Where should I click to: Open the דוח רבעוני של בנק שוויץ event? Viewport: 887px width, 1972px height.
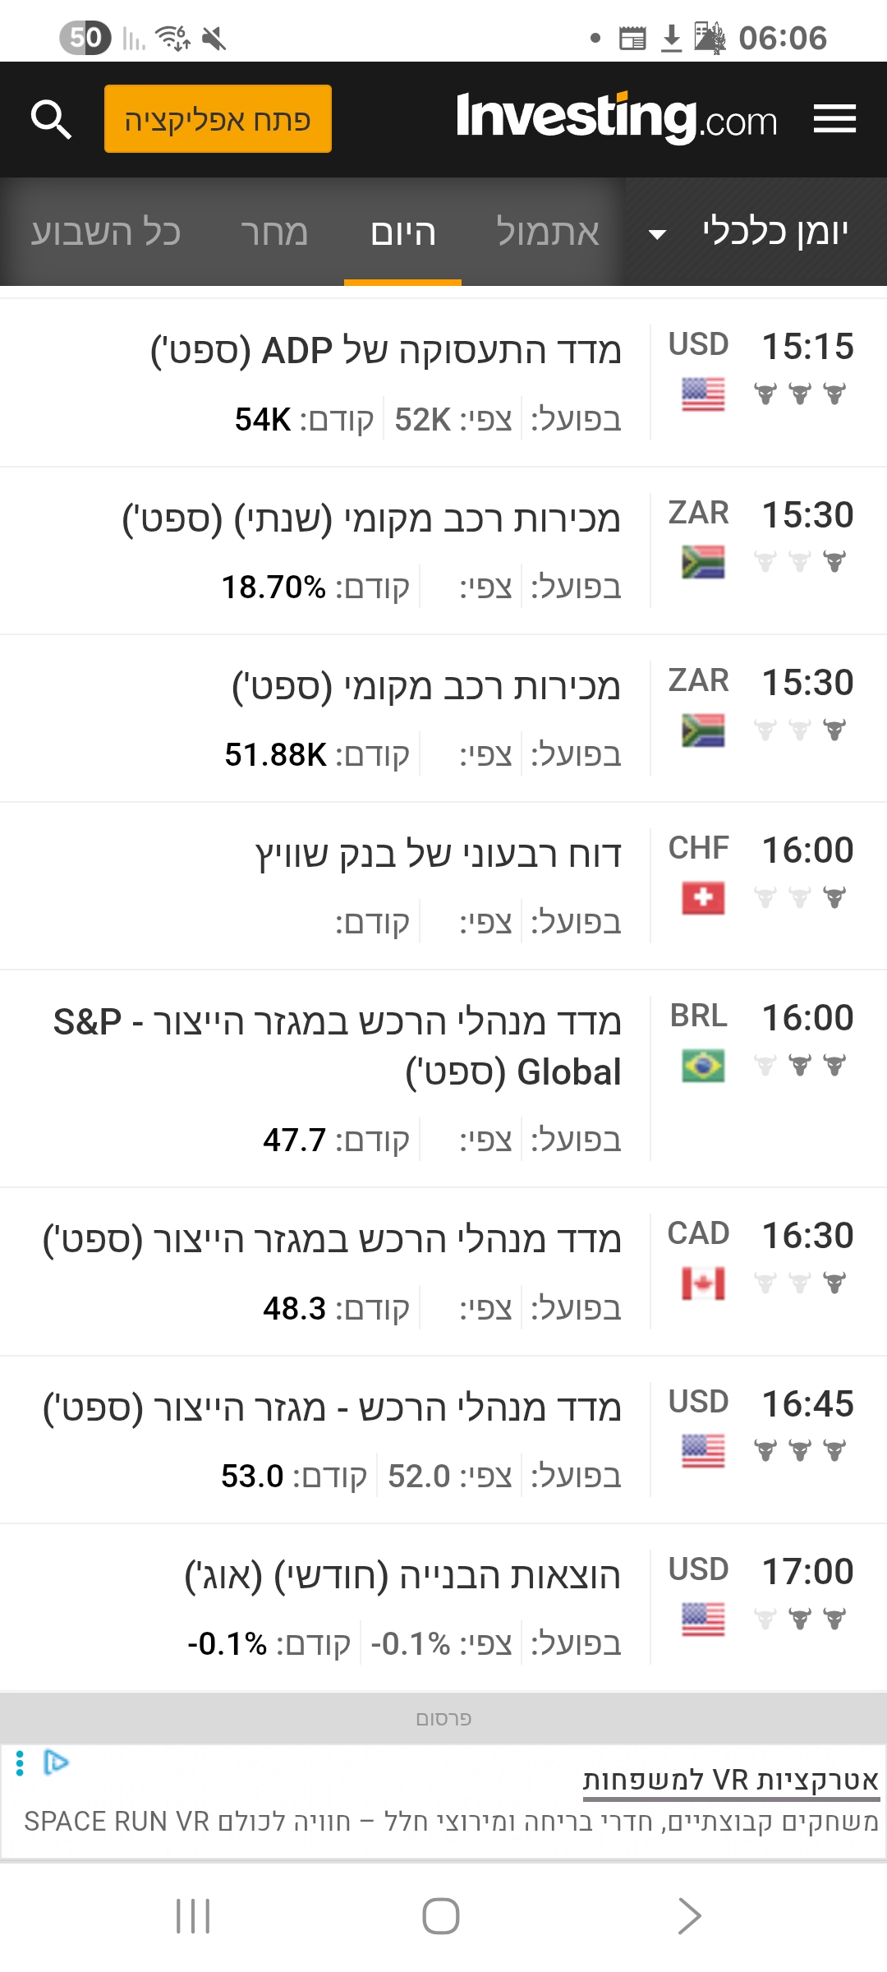click(438, 855)
